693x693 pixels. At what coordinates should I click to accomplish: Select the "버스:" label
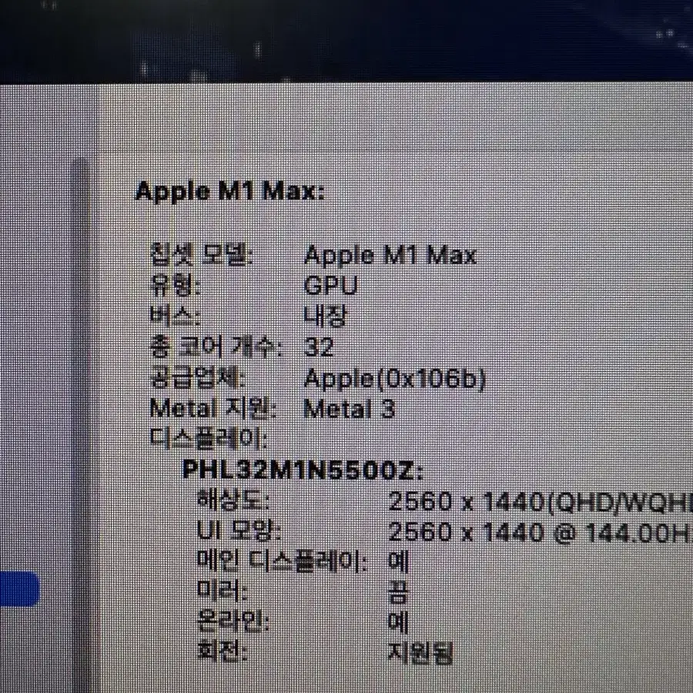[176, 316]
